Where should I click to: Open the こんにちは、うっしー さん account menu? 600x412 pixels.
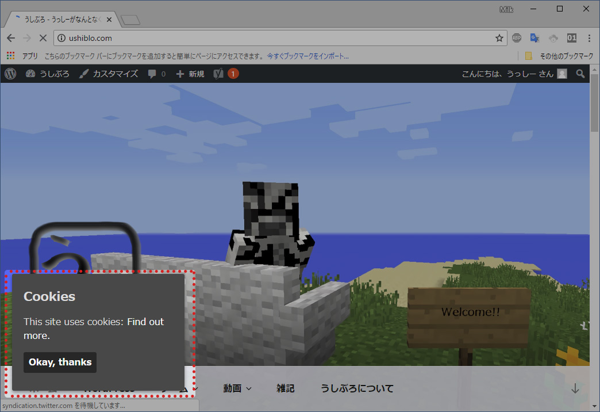(x=514, y=74)
